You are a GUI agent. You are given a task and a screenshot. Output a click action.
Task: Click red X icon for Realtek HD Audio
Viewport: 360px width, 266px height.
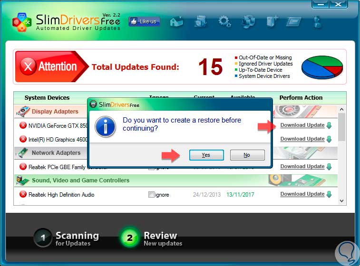(23, 194)
